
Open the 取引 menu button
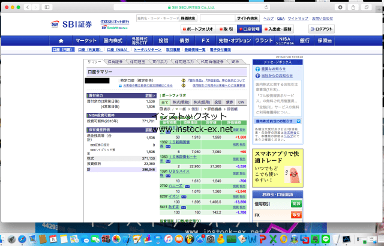coord(226,29)
